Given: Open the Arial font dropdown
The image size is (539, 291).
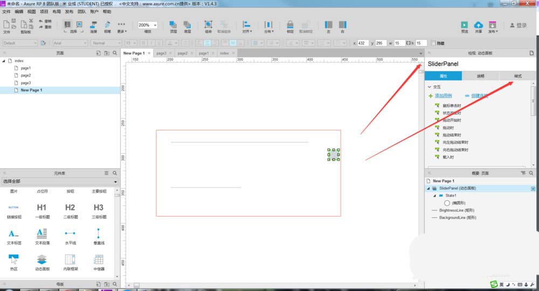Looking at the screenshot, I should [70, 43].
